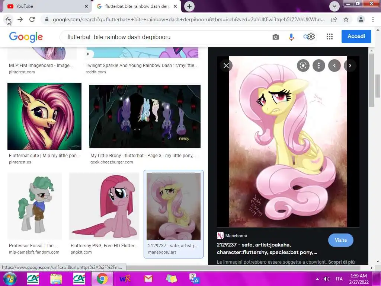Close the YouTube tab

86,6
